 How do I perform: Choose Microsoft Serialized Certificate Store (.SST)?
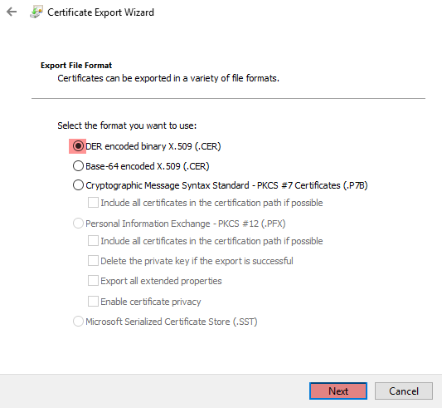tap(78, 322)
